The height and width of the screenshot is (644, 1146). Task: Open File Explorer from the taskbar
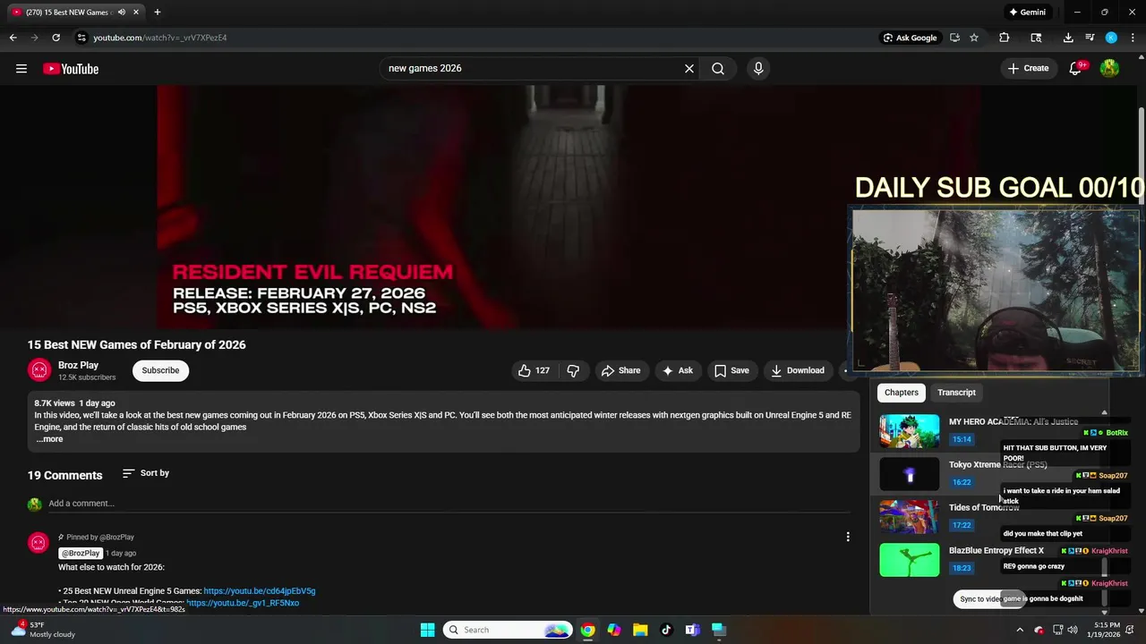640,630
